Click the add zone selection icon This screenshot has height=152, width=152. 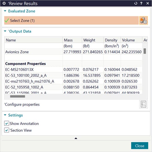(x=144, y=20)
